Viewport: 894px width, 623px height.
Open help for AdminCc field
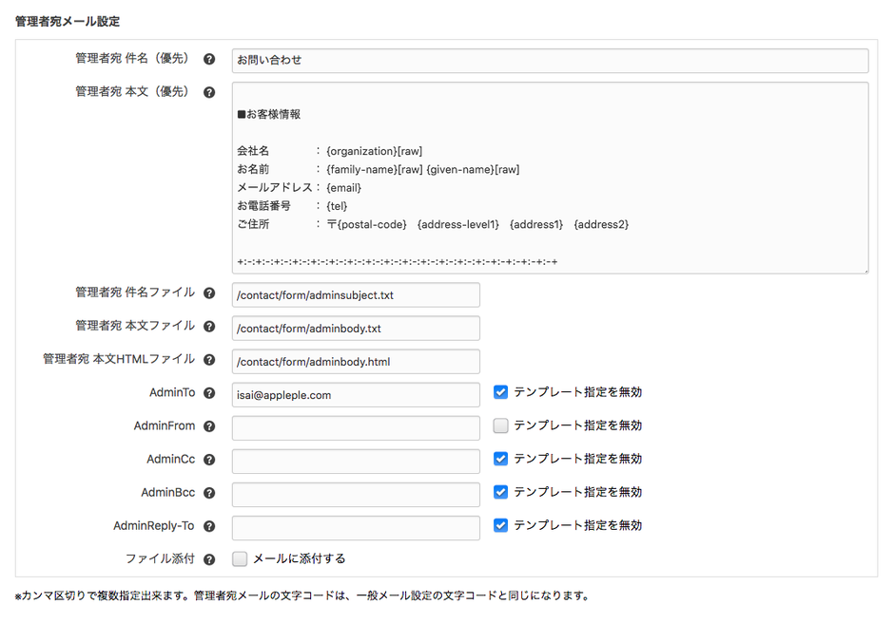pyautogui.click(x=209, y=459)
